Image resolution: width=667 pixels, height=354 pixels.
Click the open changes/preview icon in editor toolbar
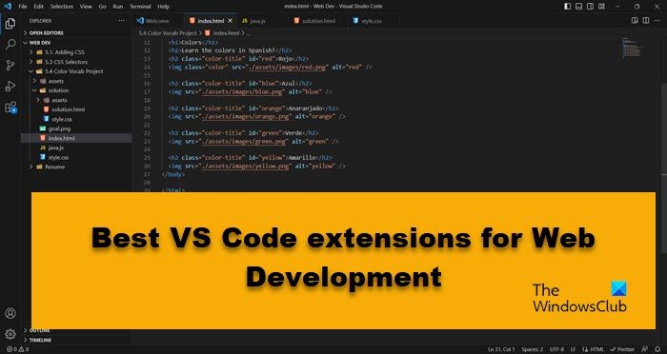[635, 20]
